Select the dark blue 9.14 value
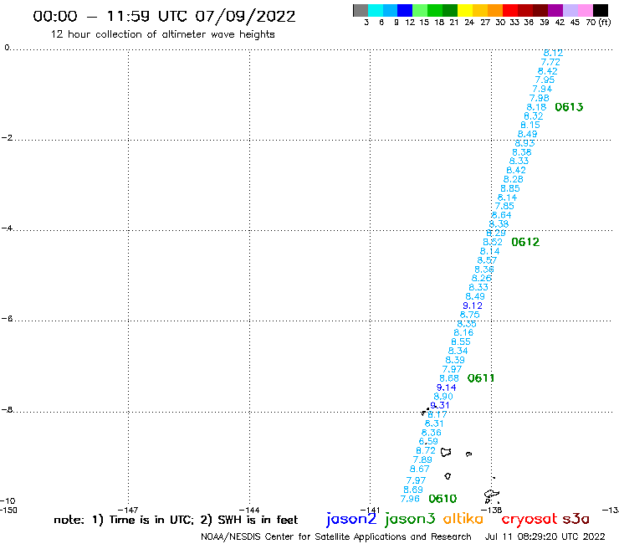Viewport: 619px width, 544px height. coord(447,387)
